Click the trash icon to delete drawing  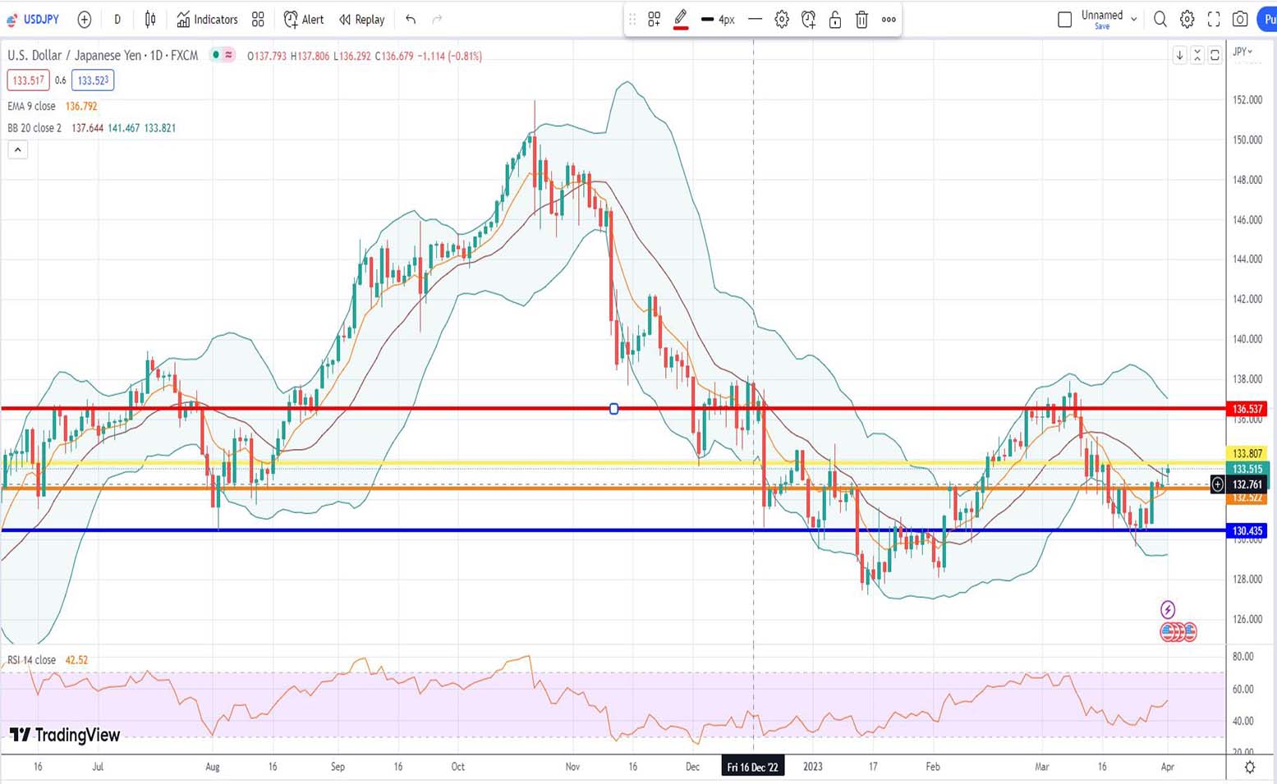tap(861, 20)
